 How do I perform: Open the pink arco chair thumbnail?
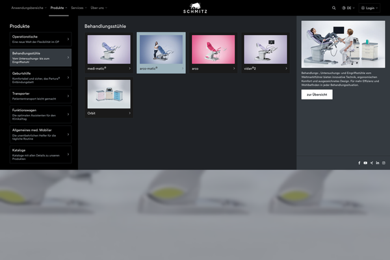tap(213, 49)
